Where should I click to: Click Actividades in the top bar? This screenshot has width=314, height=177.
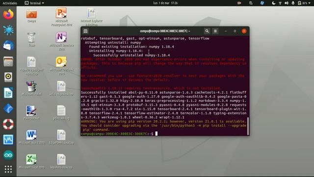tap(10, 3)
